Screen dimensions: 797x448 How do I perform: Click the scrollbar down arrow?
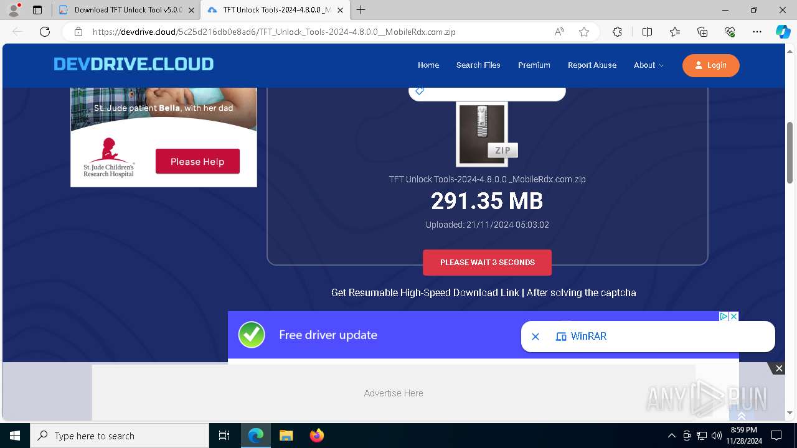click(x=790, y=413)
